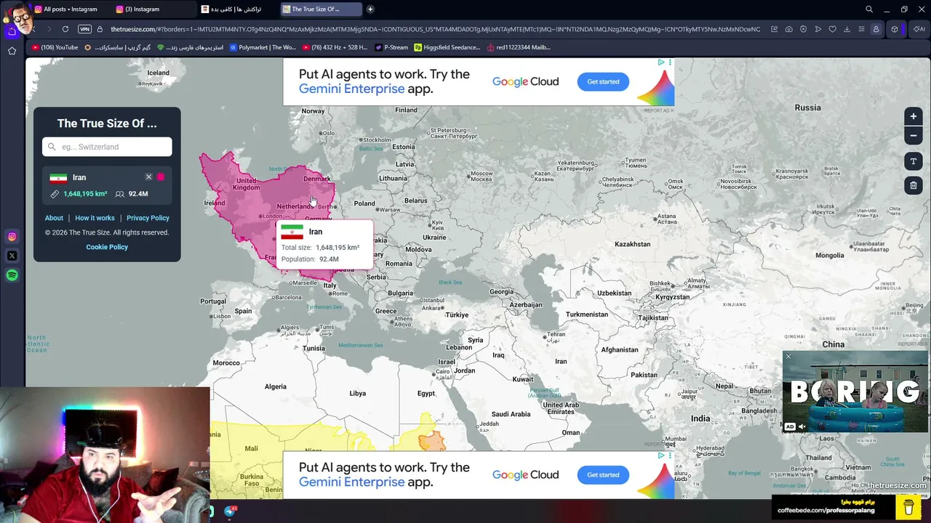
Task: Toggle the VPN badge in address bar
Action: click(85, 29)
